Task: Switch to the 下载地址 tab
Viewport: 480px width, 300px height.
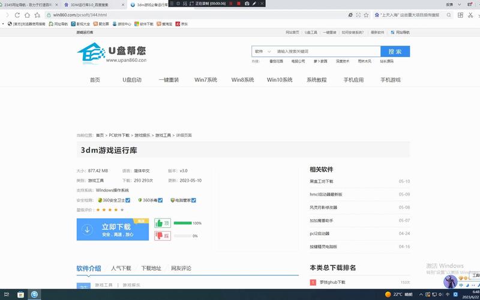Action: (151, 268)
